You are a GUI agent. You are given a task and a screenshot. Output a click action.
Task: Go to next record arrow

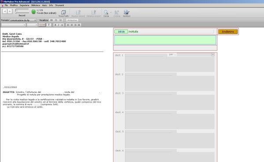(x=10, y=11)
